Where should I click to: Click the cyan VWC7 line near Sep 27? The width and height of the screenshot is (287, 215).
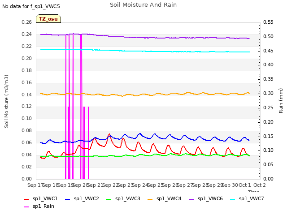[x=185, y=52]
